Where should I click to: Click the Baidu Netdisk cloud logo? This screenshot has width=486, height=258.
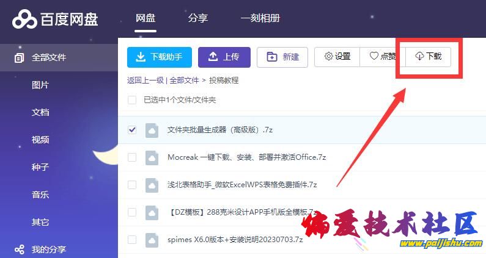coord(25,19)
